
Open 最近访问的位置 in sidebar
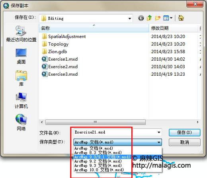[x=21, y=34]
